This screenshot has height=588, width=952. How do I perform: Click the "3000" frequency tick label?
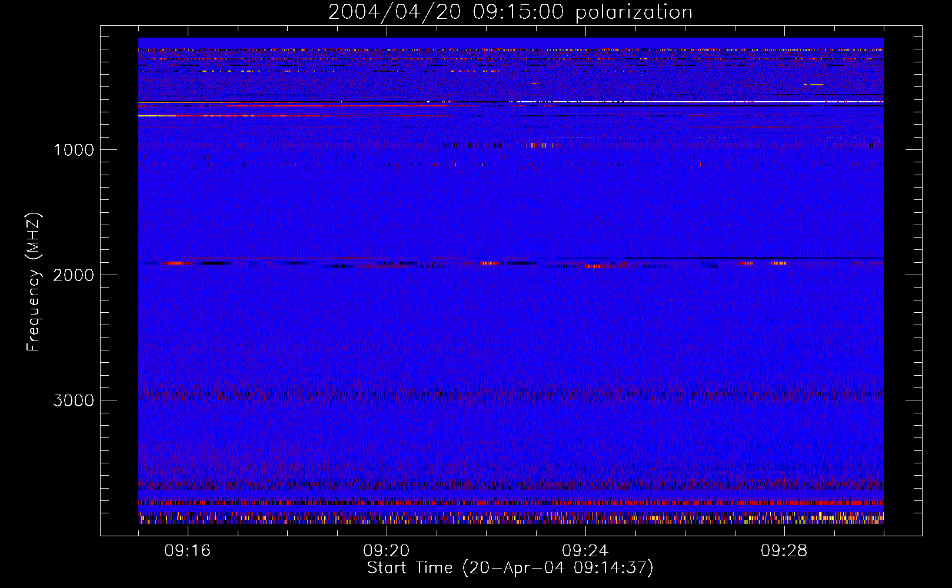point(74,400)
